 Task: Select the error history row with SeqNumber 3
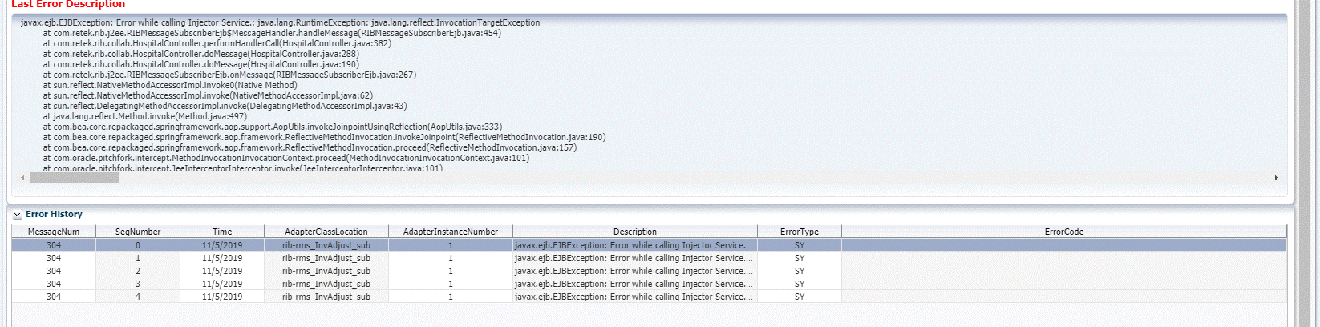[x=649, y=284]
